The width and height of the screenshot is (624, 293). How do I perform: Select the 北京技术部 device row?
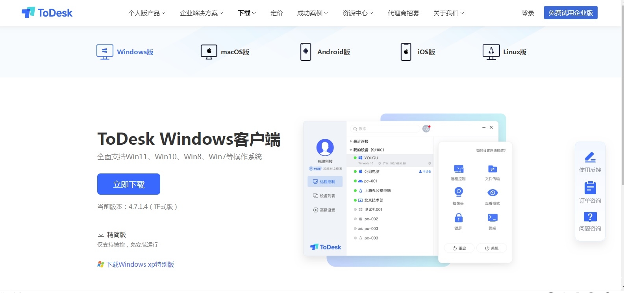[x=390, y=200]
